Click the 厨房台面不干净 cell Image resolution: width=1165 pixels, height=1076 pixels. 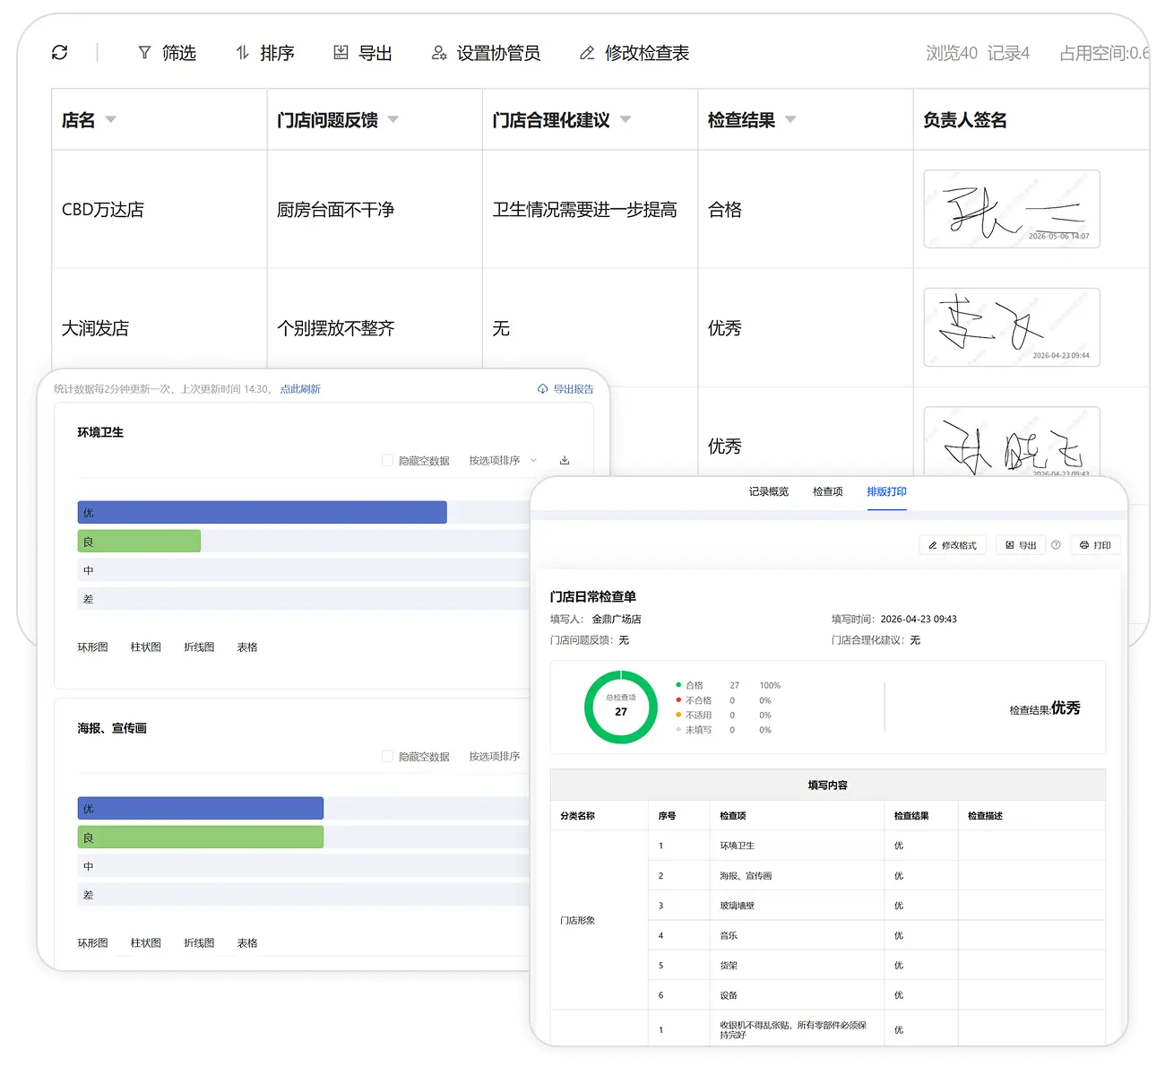pyautogui.click(x=375, y=209)
